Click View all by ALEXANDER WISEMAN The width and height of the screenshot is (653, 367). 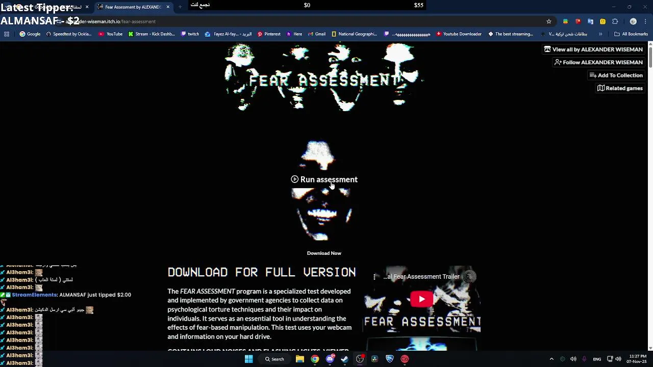593,49
